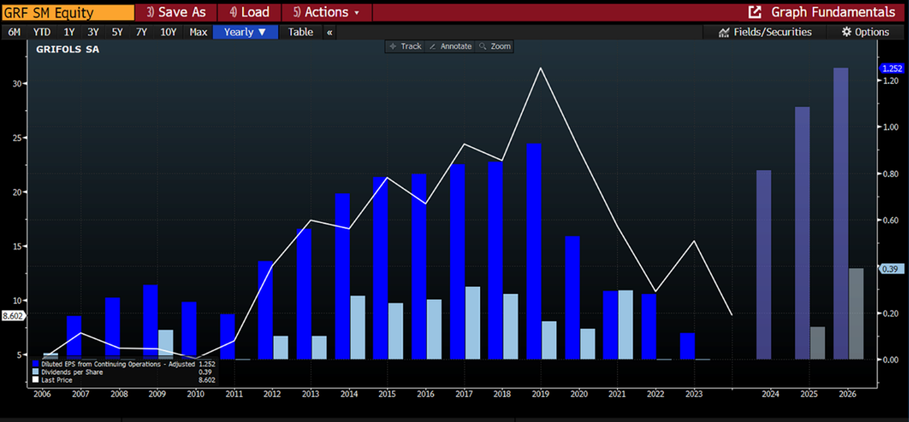
Task: Click the 2026 estimated EPS bar
Action: [840, 213]
